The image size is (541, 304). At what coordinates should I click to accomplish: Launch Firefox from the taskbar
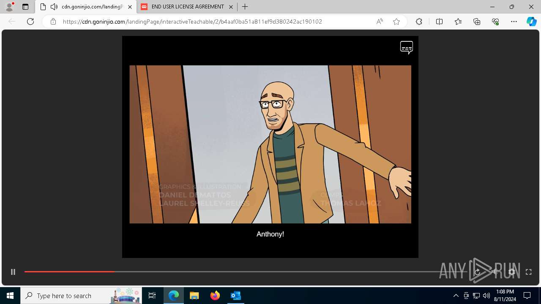[x=215, y=296]
